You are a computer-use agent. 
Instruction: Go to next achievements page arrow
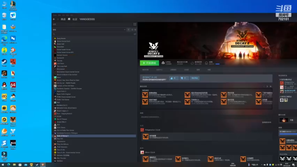point(267,86)
